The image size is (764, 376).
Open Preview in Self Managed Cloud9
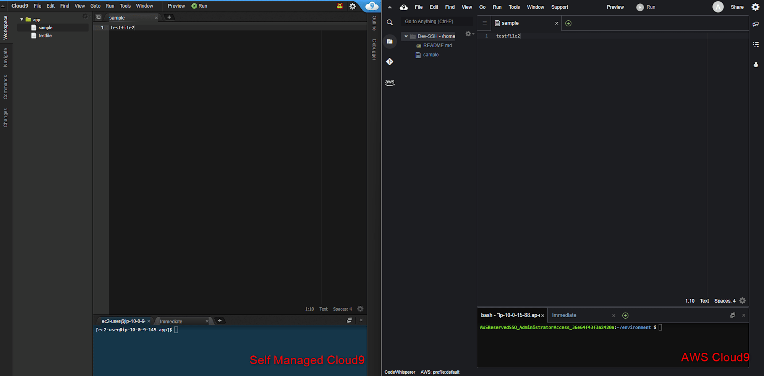[176, 6]
